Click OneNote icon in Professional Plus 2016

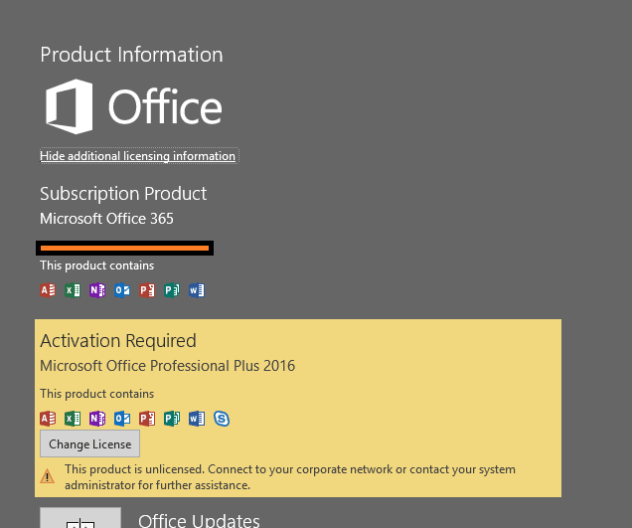tap(97, 419)
